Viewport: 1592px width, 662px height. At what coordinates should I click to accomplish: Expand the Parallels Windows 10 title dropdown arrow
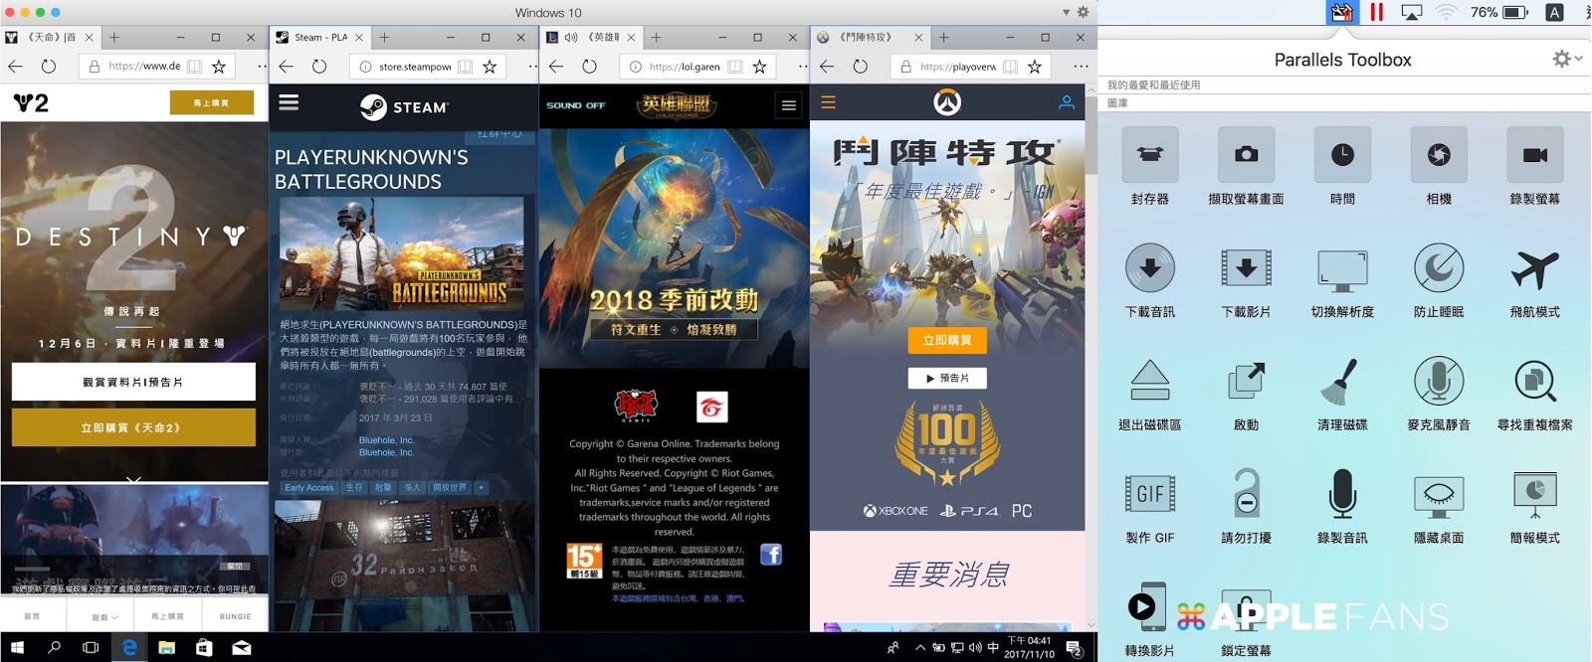1067,12
